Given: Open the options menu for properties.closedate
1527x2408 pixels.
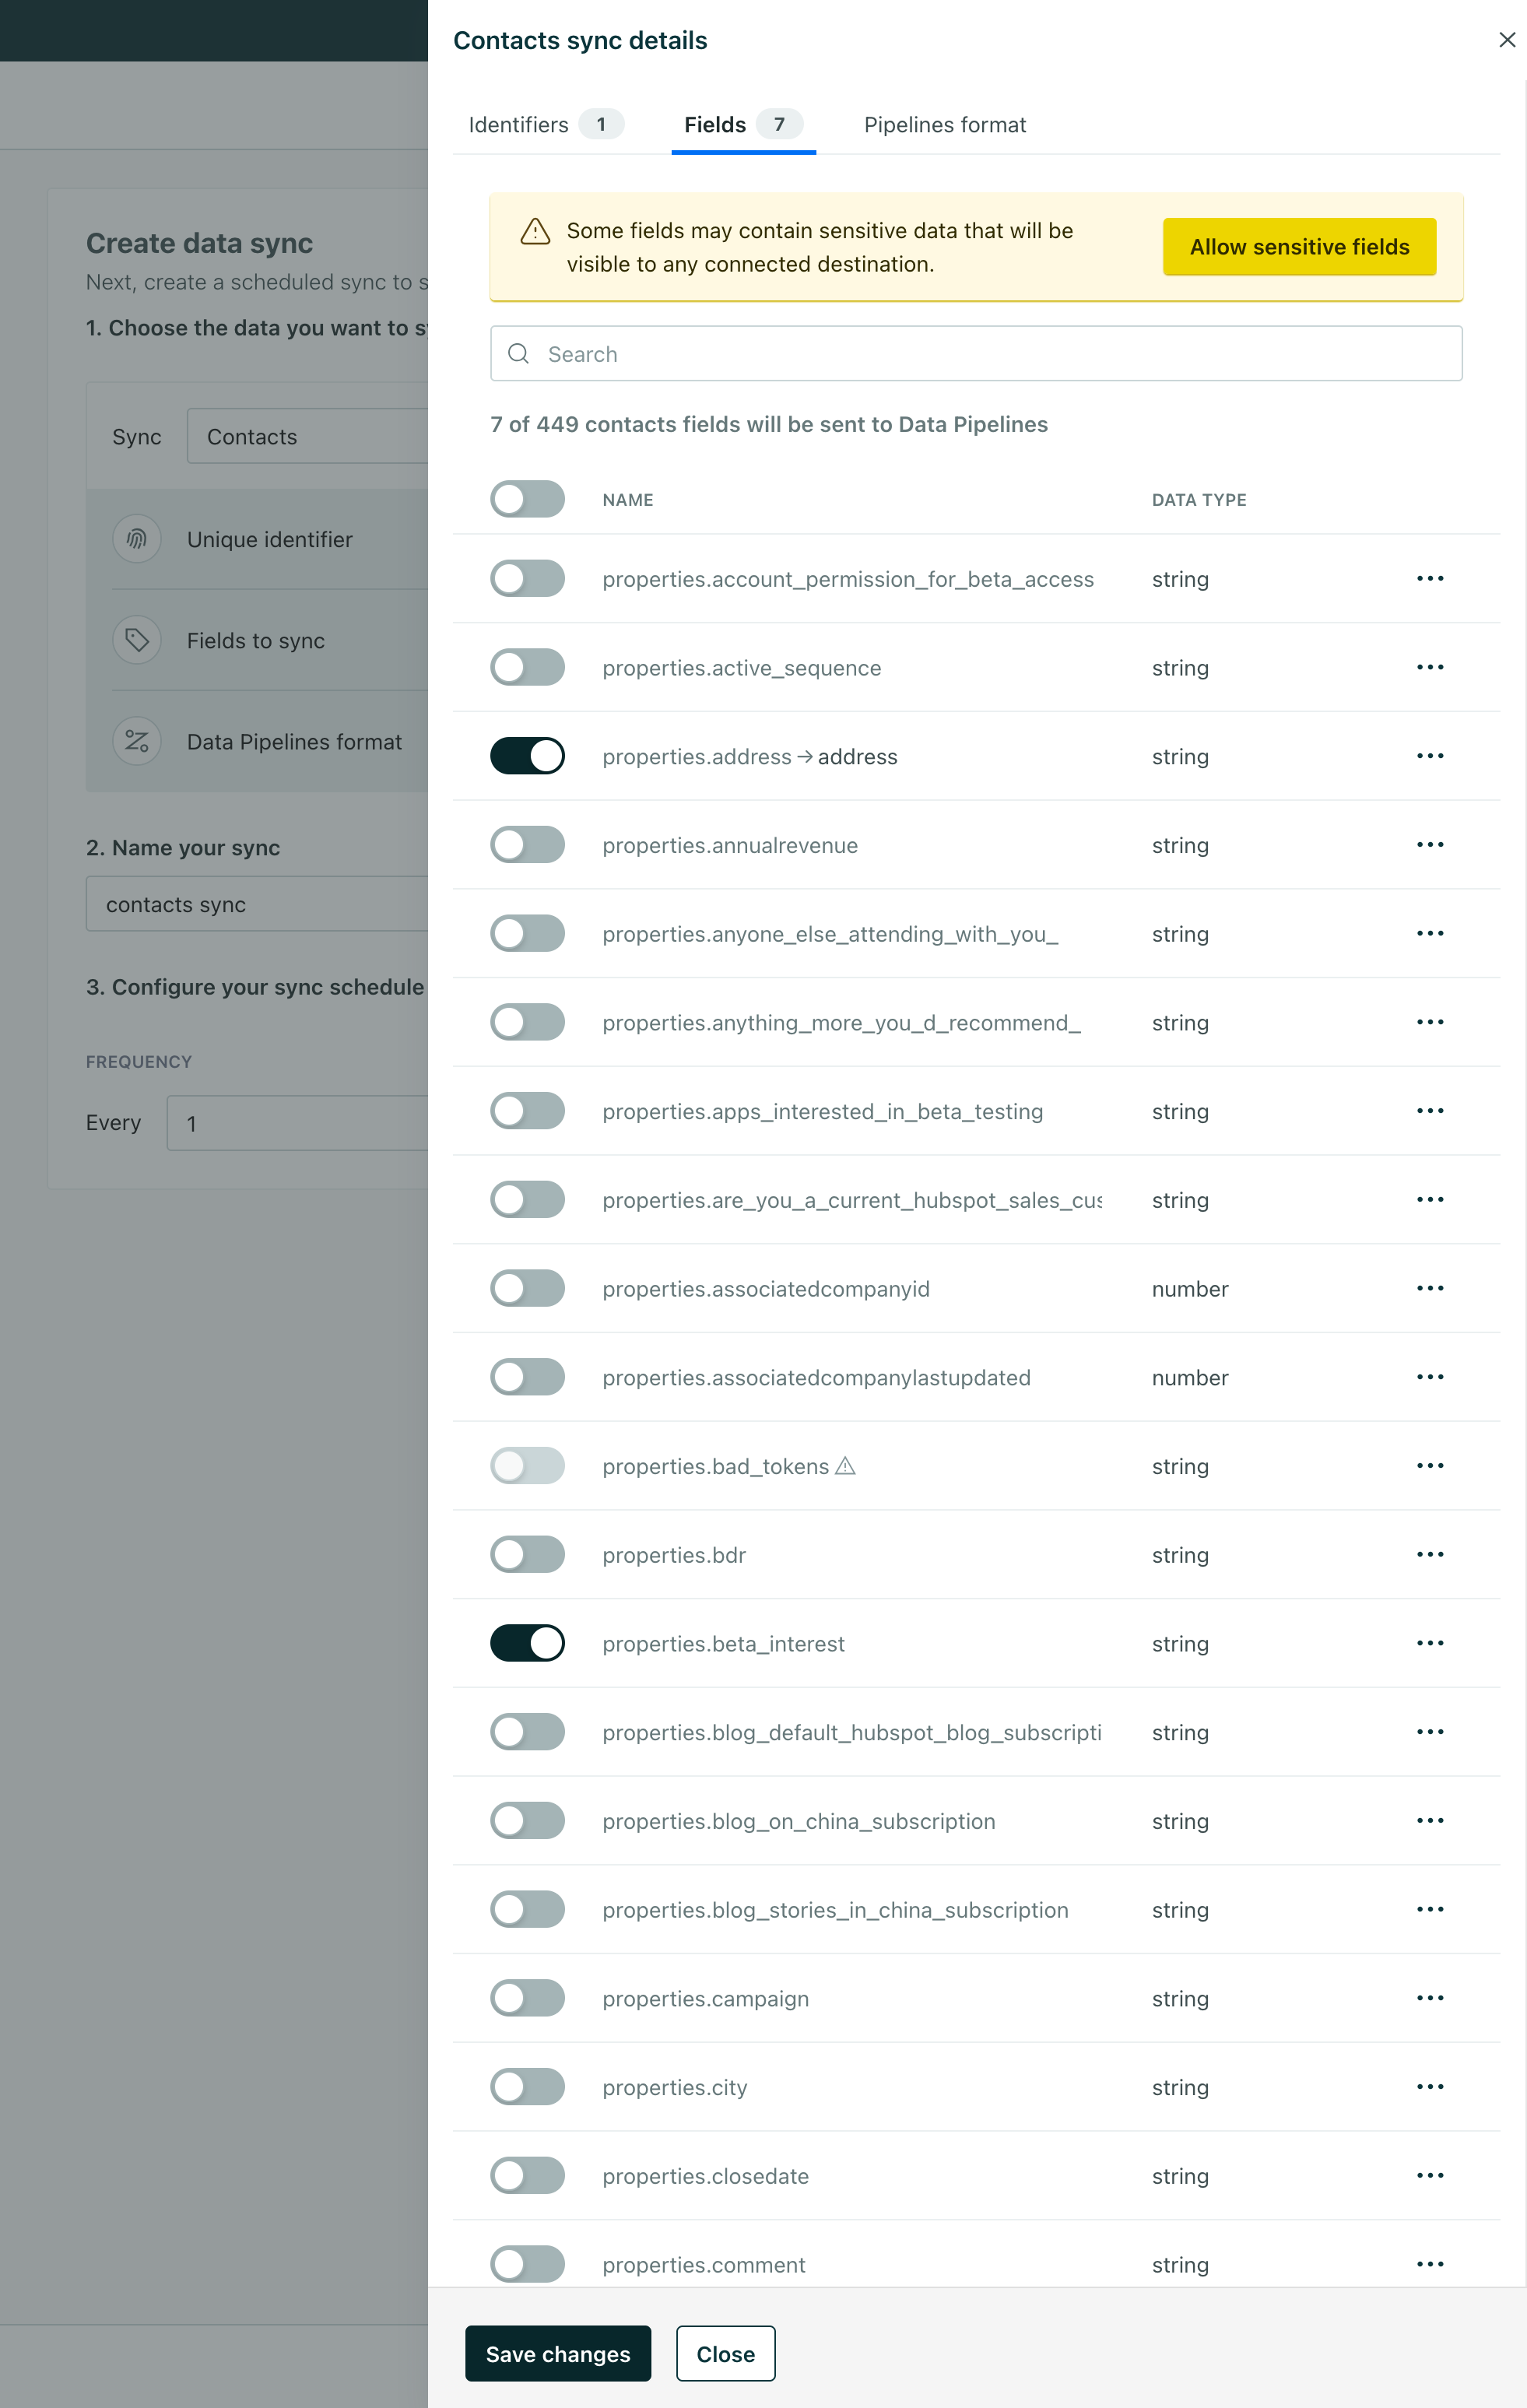Looking at the screenshot, I should 1432,2175.
